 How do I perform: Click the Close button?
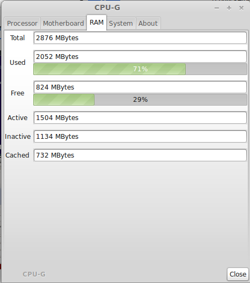pyautogui.click(x=238, y=274)
